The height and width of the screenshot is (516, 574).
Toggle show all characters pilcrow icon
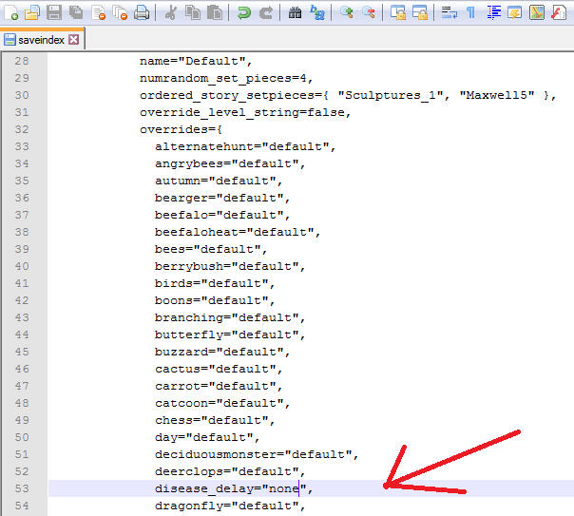click(x=470, y=12)
